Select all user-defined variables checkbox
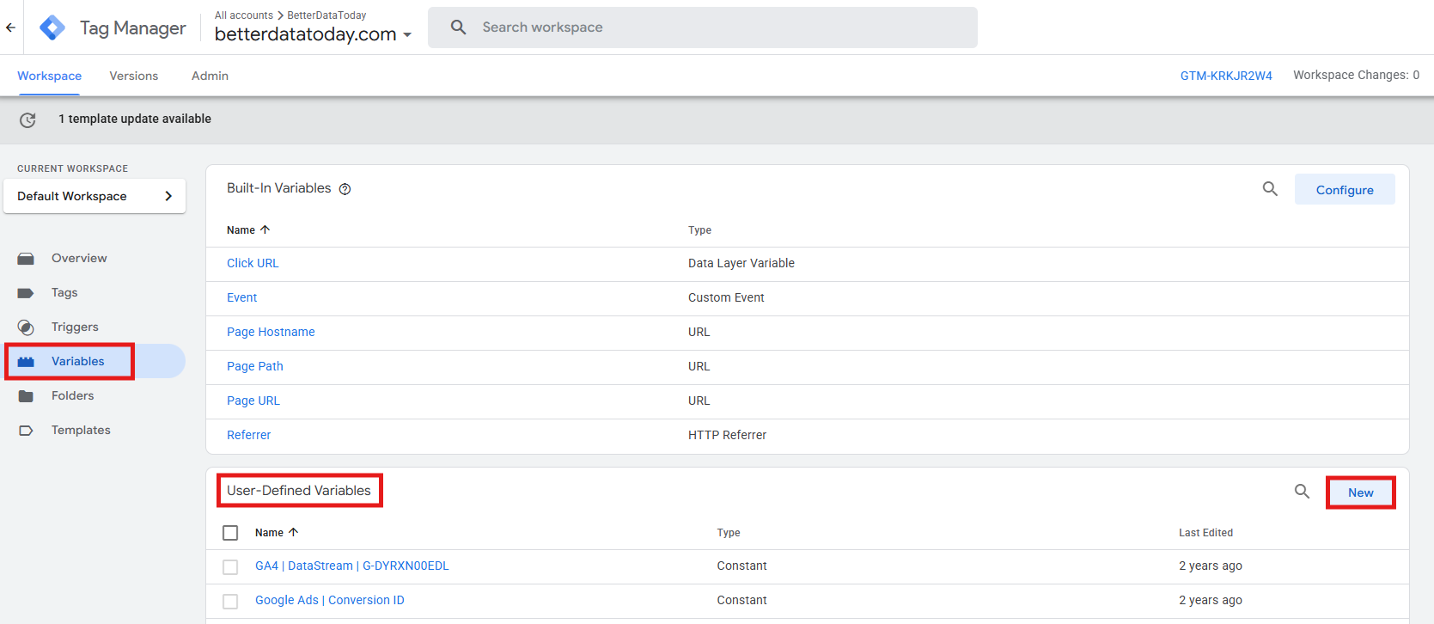This screenshot has height=624, width=1434. click(230, 533)
